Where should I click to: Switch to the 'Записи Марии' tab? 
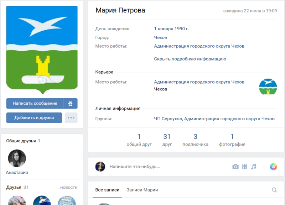tap(142, 190)
